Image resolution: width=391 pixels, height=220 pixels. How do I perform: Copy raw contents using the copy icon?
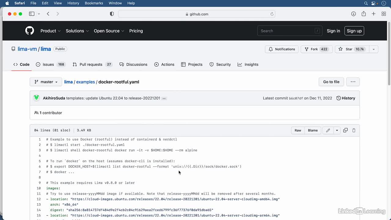345,130
